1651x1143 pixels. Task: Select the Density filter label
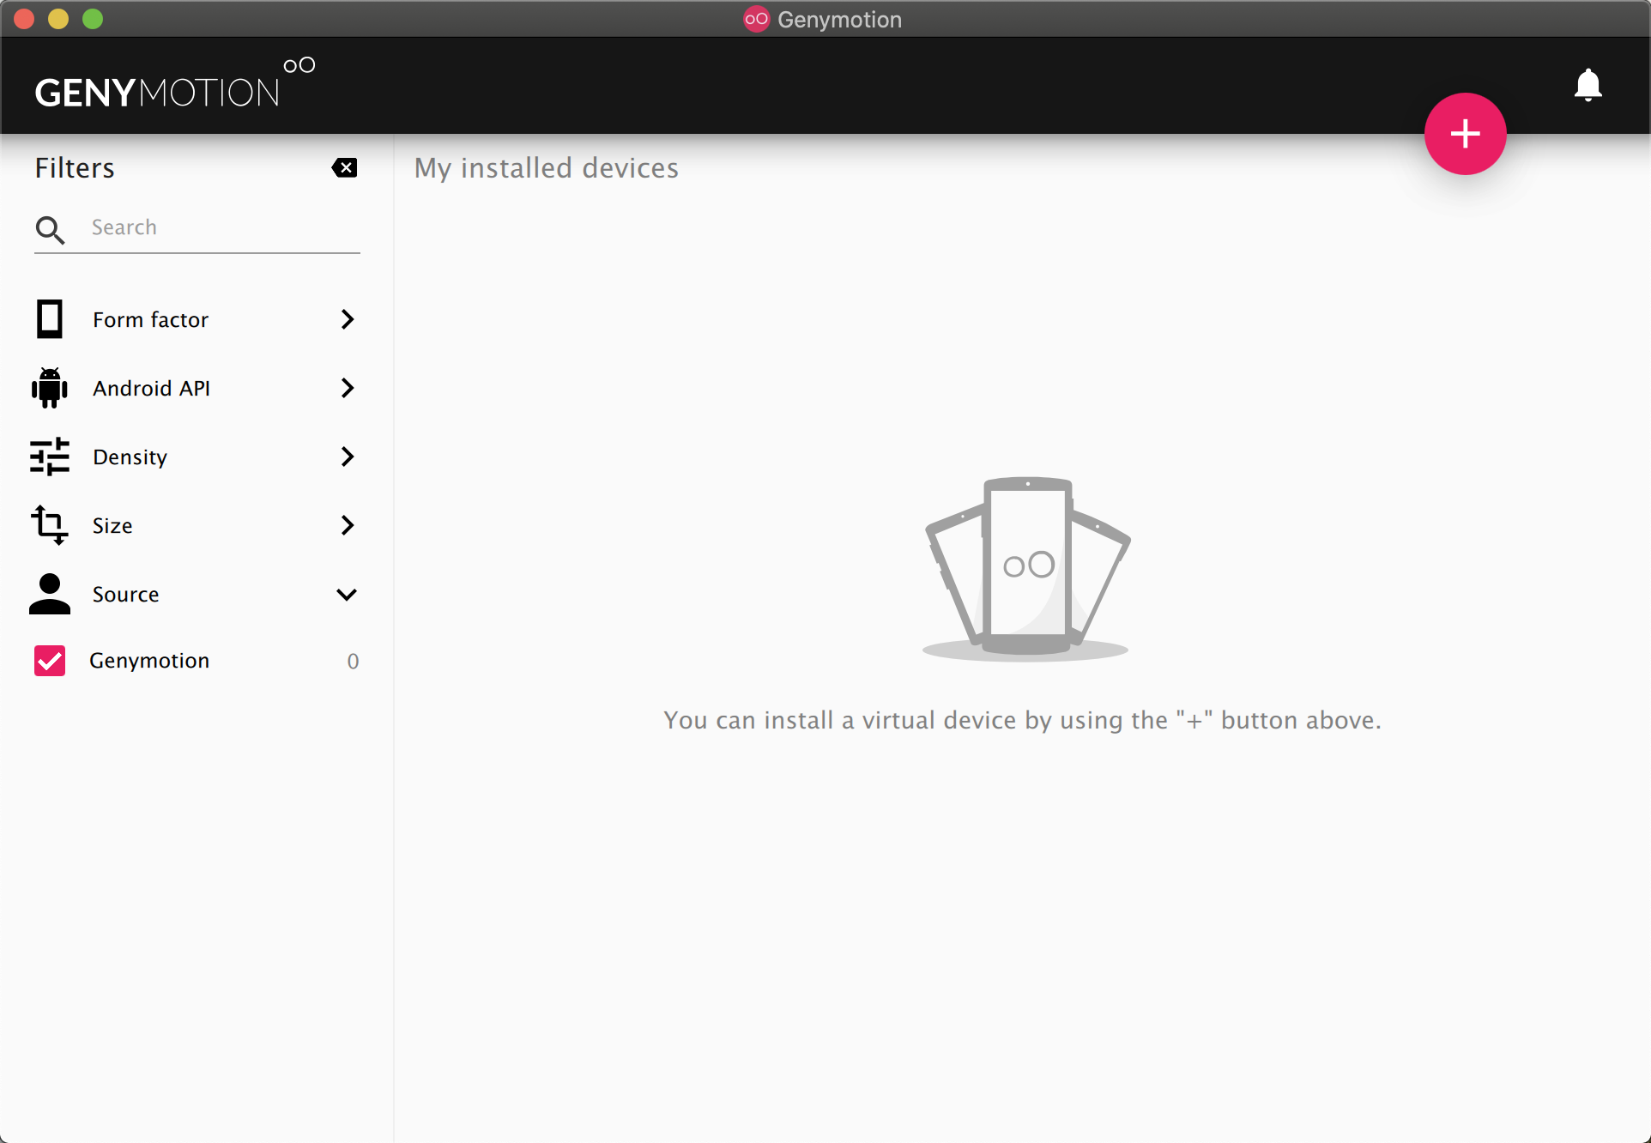(130, 457)
